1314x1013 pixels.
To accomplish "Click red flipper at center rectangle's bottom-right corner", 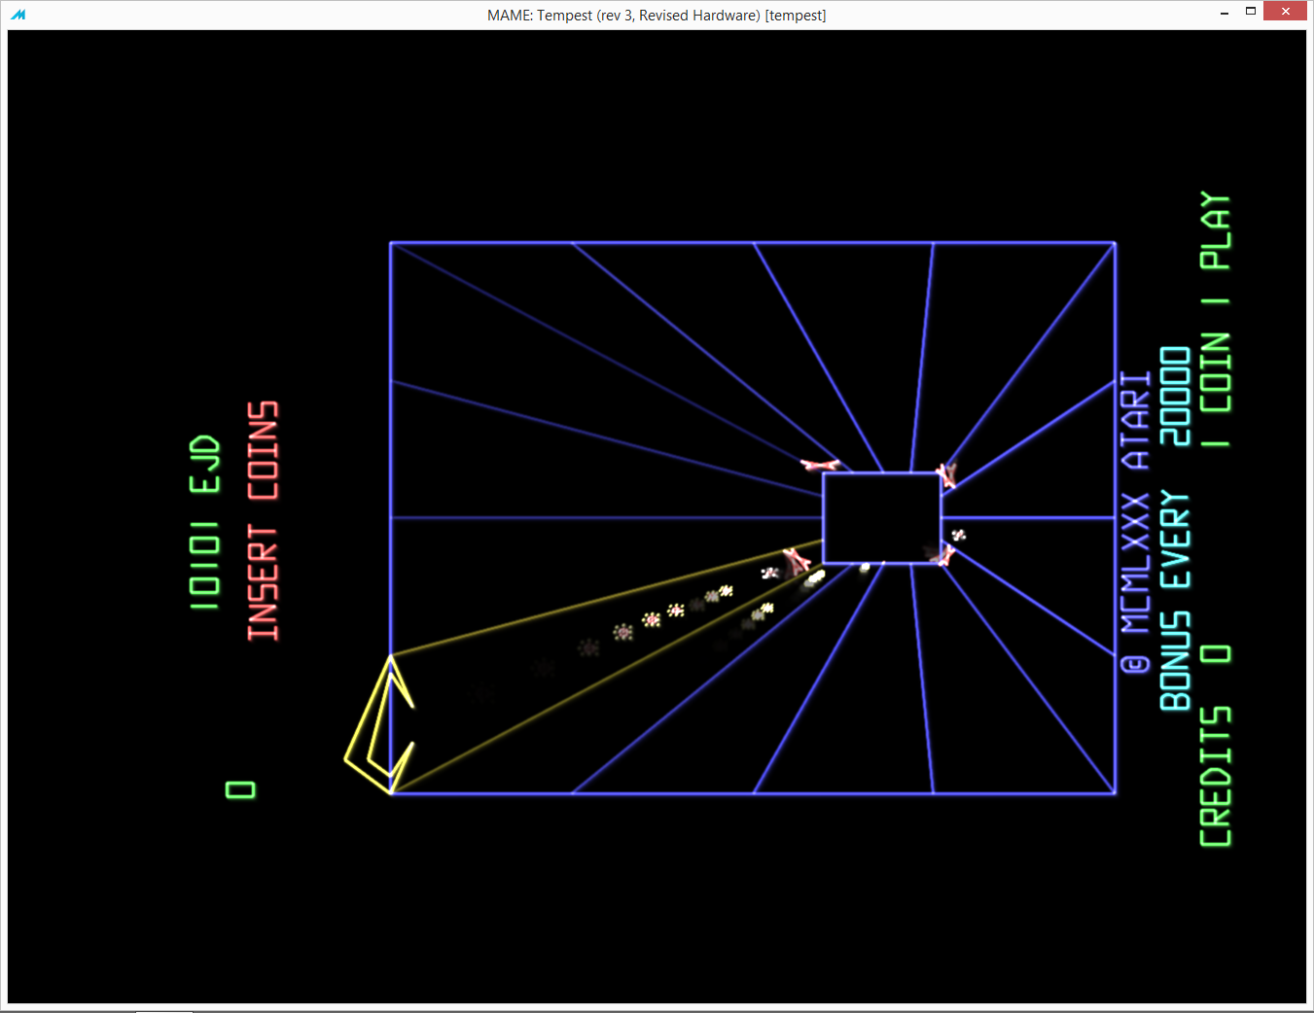I will pyautogui.click(x=942, y=555).
